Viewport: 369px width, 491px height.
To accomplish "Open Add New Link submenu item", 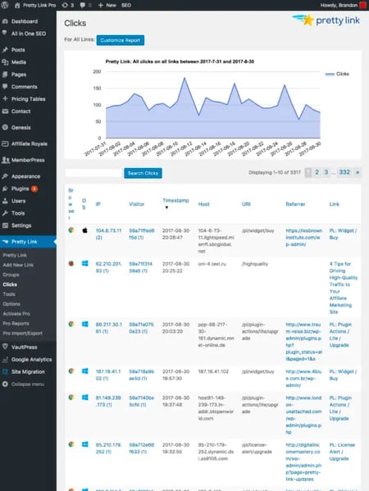I will 18,265.
